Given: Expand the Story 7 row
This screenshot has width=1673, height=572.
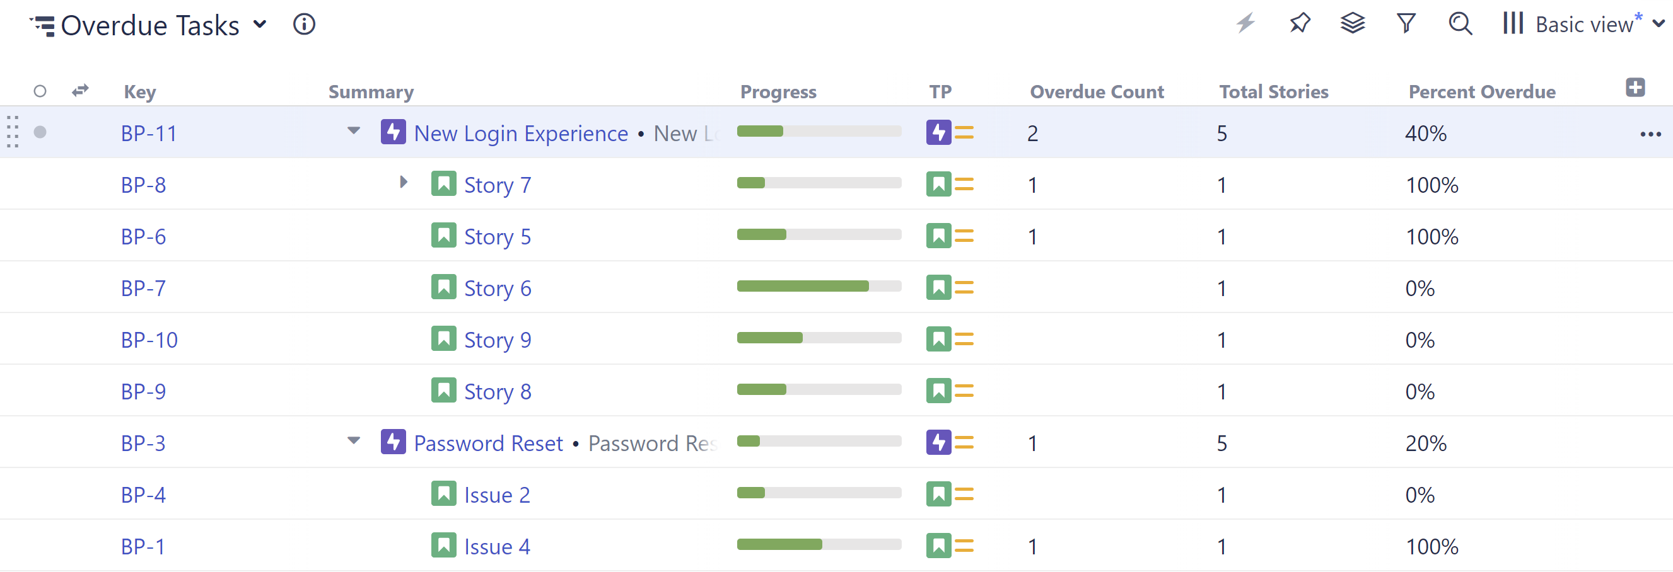Looking at the screenshot, I should tap(404, 182).
